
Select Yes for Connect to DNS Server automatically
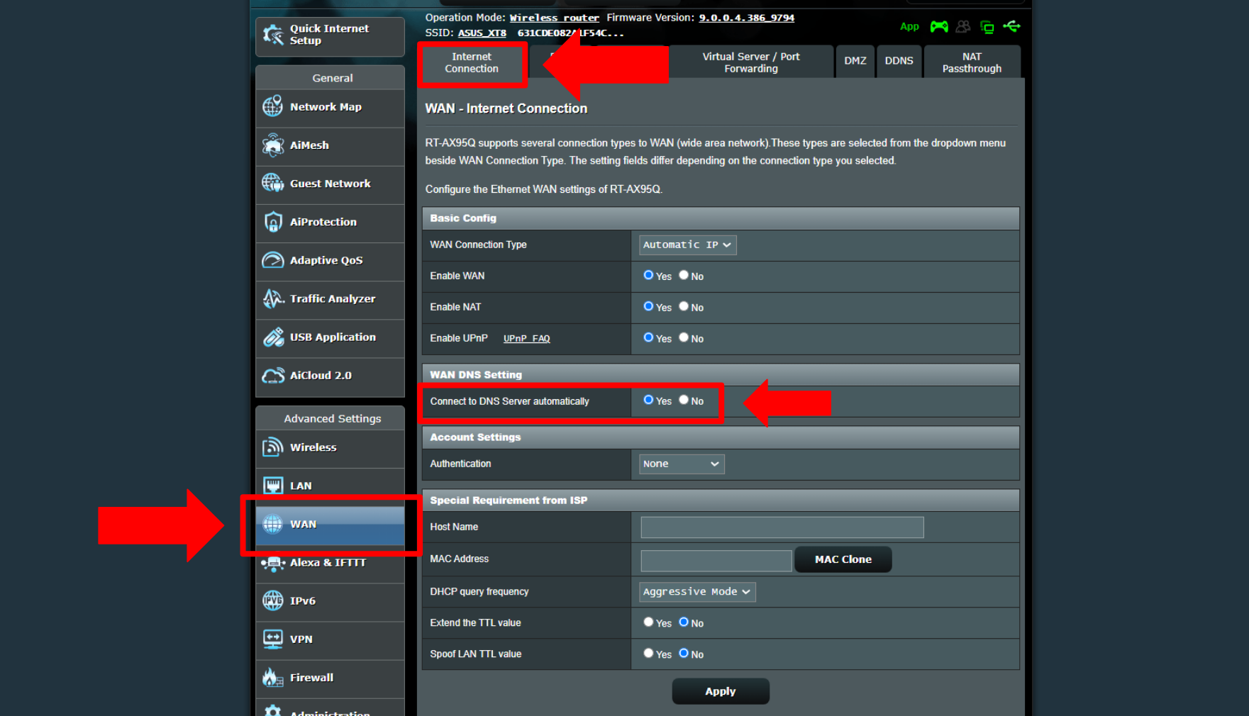648,400
